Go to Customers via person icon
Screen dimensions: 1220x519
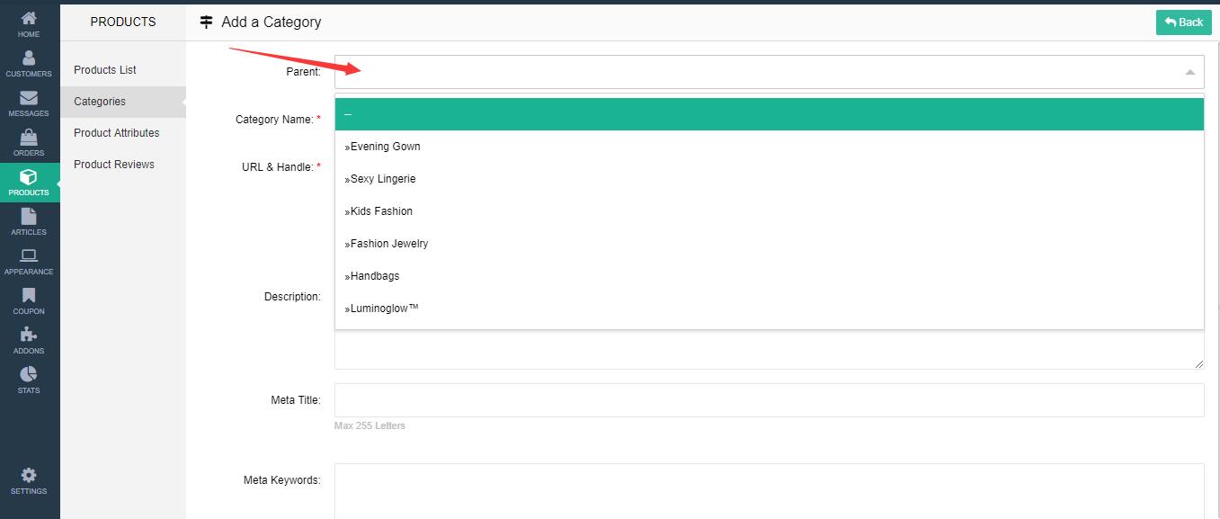29,58
